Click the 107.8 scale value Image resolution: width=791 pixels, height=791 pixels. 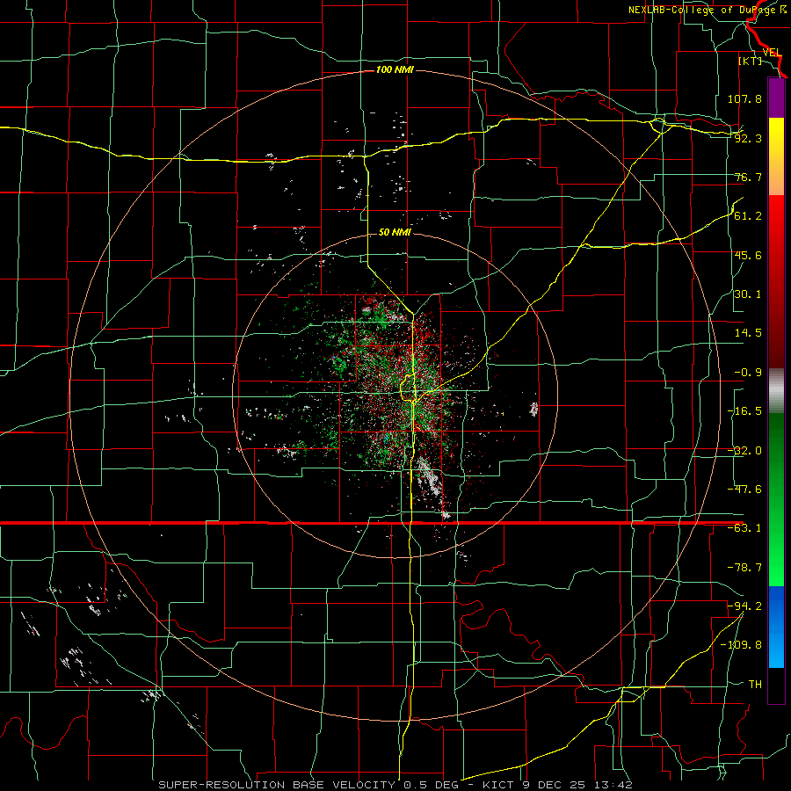point(744,98)
